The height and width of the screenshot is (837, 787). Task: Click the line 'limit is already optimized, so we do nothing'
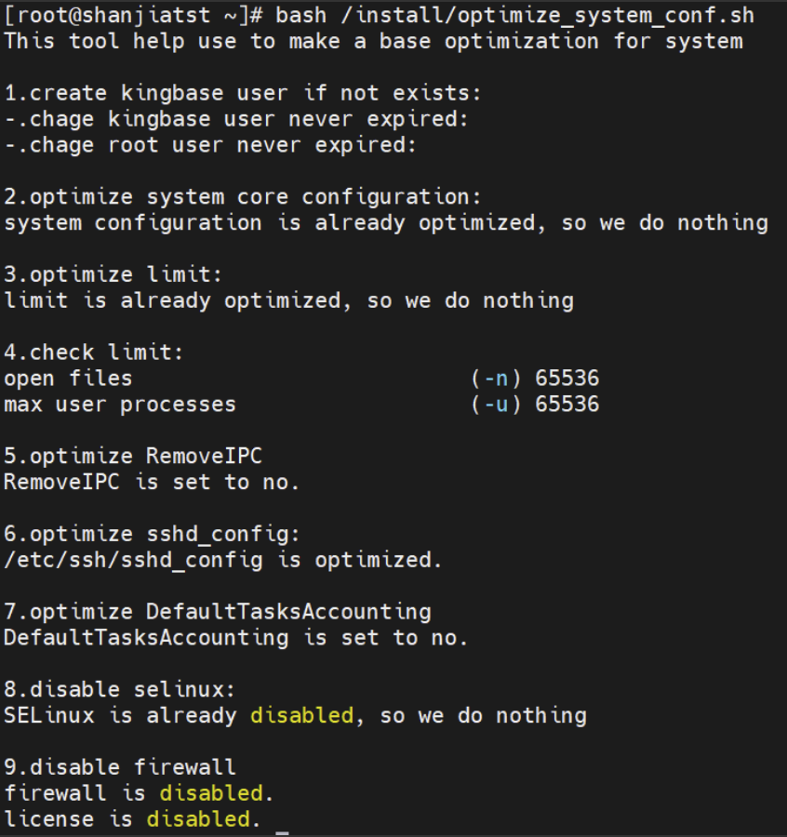click(x=289, y=300)
